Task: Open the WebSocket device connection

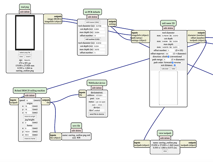Action: [x=94, y=105]
